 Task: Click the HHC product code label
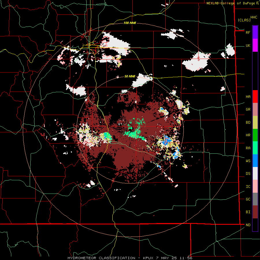tap(254, 17)
